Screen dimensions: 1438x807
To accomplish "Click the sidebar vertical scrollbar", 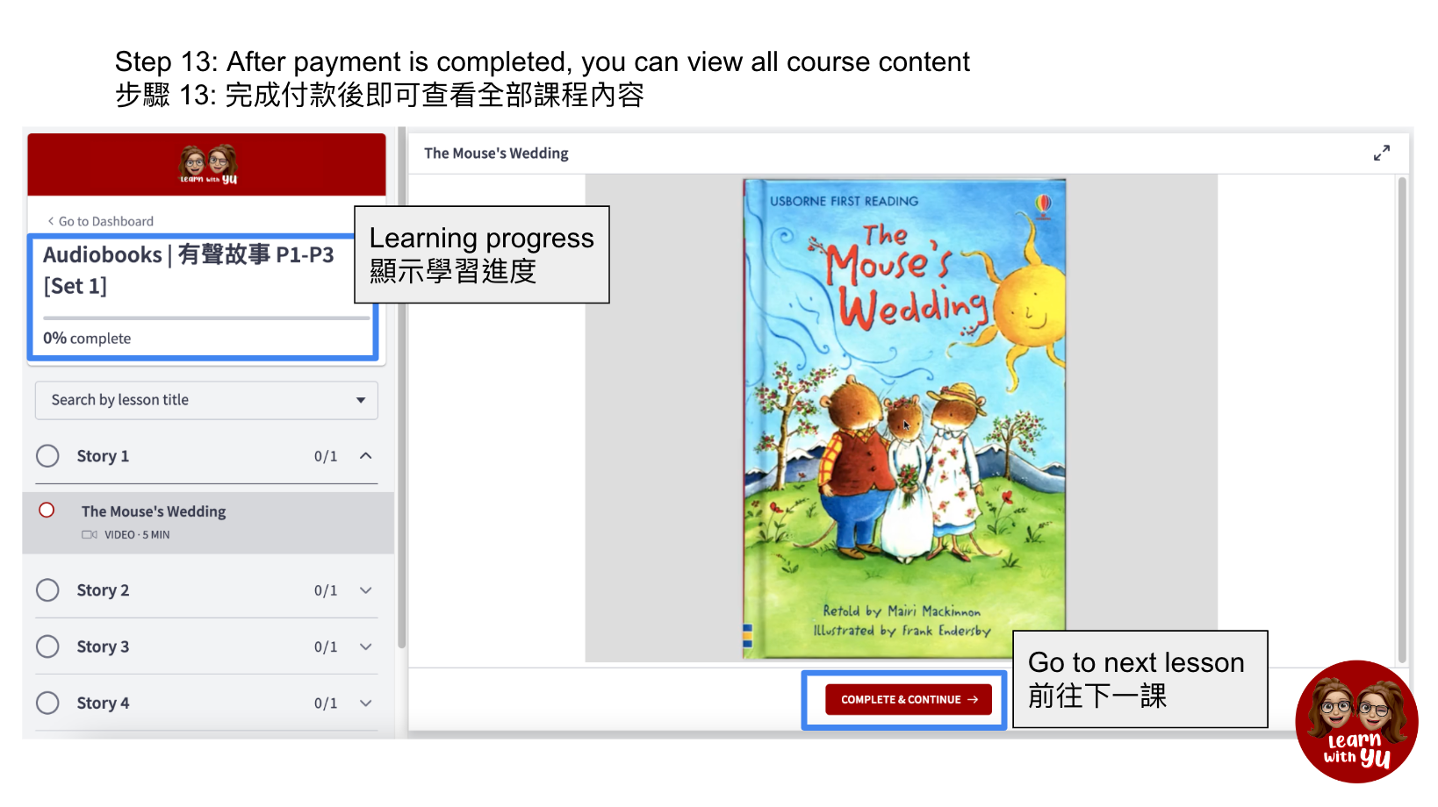I will click(401, 386).
